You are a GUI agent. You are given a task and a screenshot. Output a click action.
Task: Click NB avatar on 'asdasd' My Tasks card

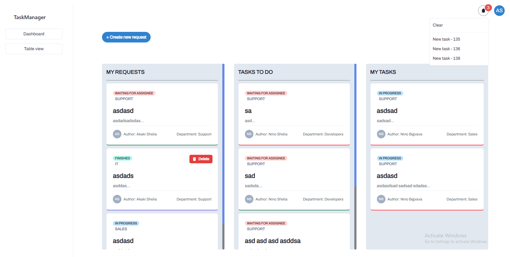381,199
